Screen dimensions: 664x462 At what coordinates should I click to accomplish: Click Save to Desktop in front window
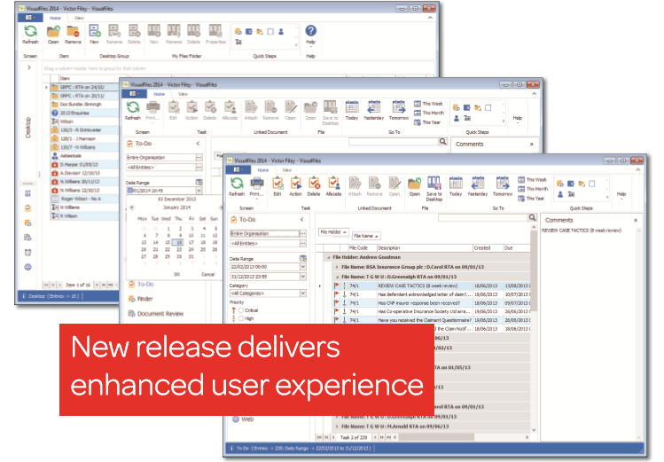(x=434, y=189)
